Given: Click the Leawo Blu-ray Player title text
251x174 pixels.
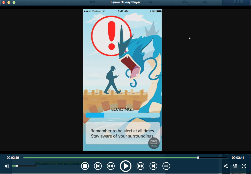Looking at the screenshot, I should (126, 2).
